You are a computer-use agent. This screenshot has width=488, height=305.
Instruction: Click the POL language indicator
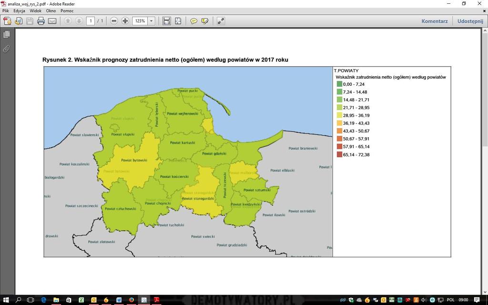pyautogui.click(x=450, y=300)
